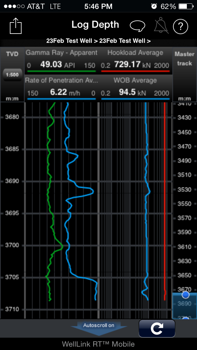The image size is (197, 350).
Task: Click the 3610 master track depth label
Action: click(184, 247)
